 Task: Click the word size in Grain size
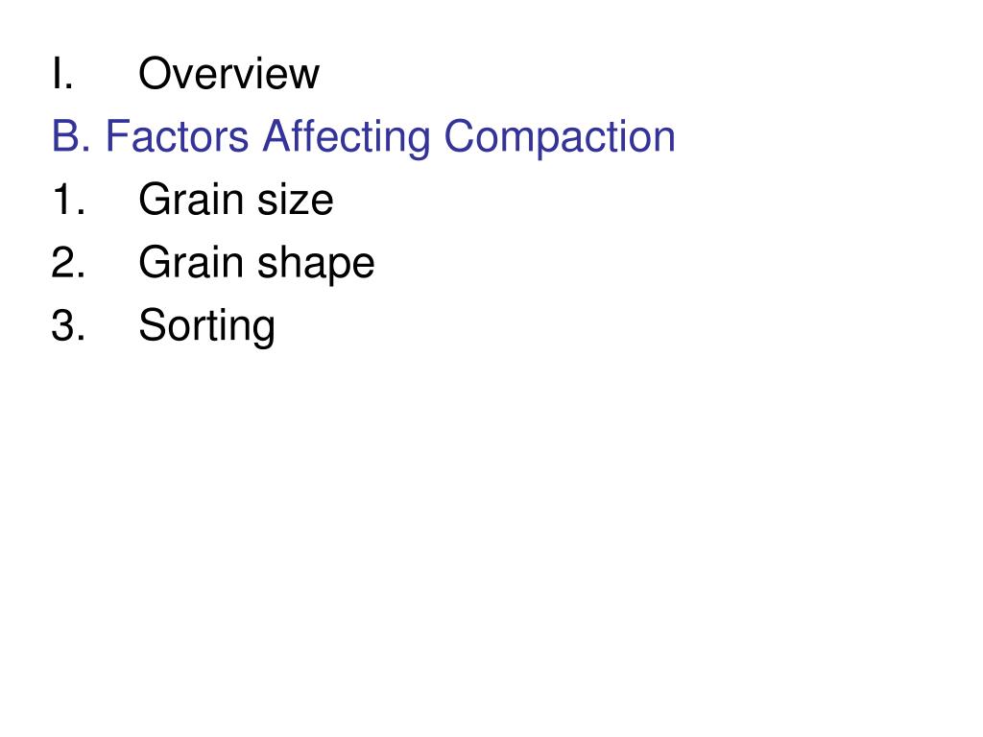(296, 200)
